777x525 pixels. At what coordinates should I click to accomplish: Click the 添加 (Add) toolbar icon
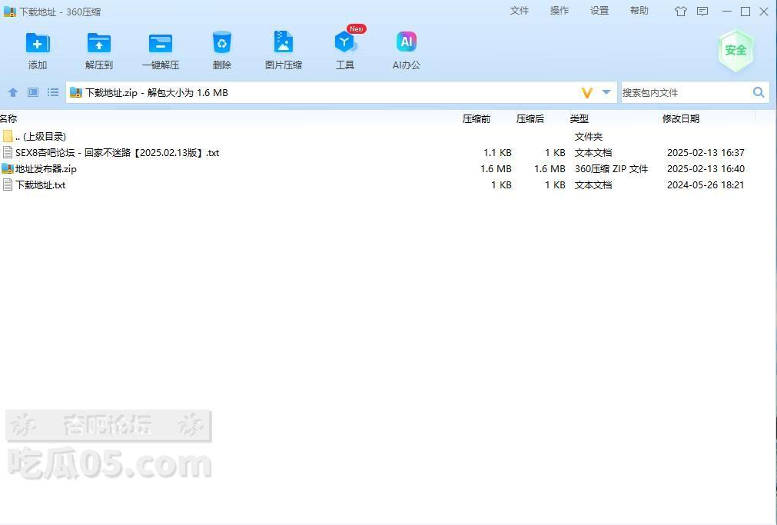37,43
